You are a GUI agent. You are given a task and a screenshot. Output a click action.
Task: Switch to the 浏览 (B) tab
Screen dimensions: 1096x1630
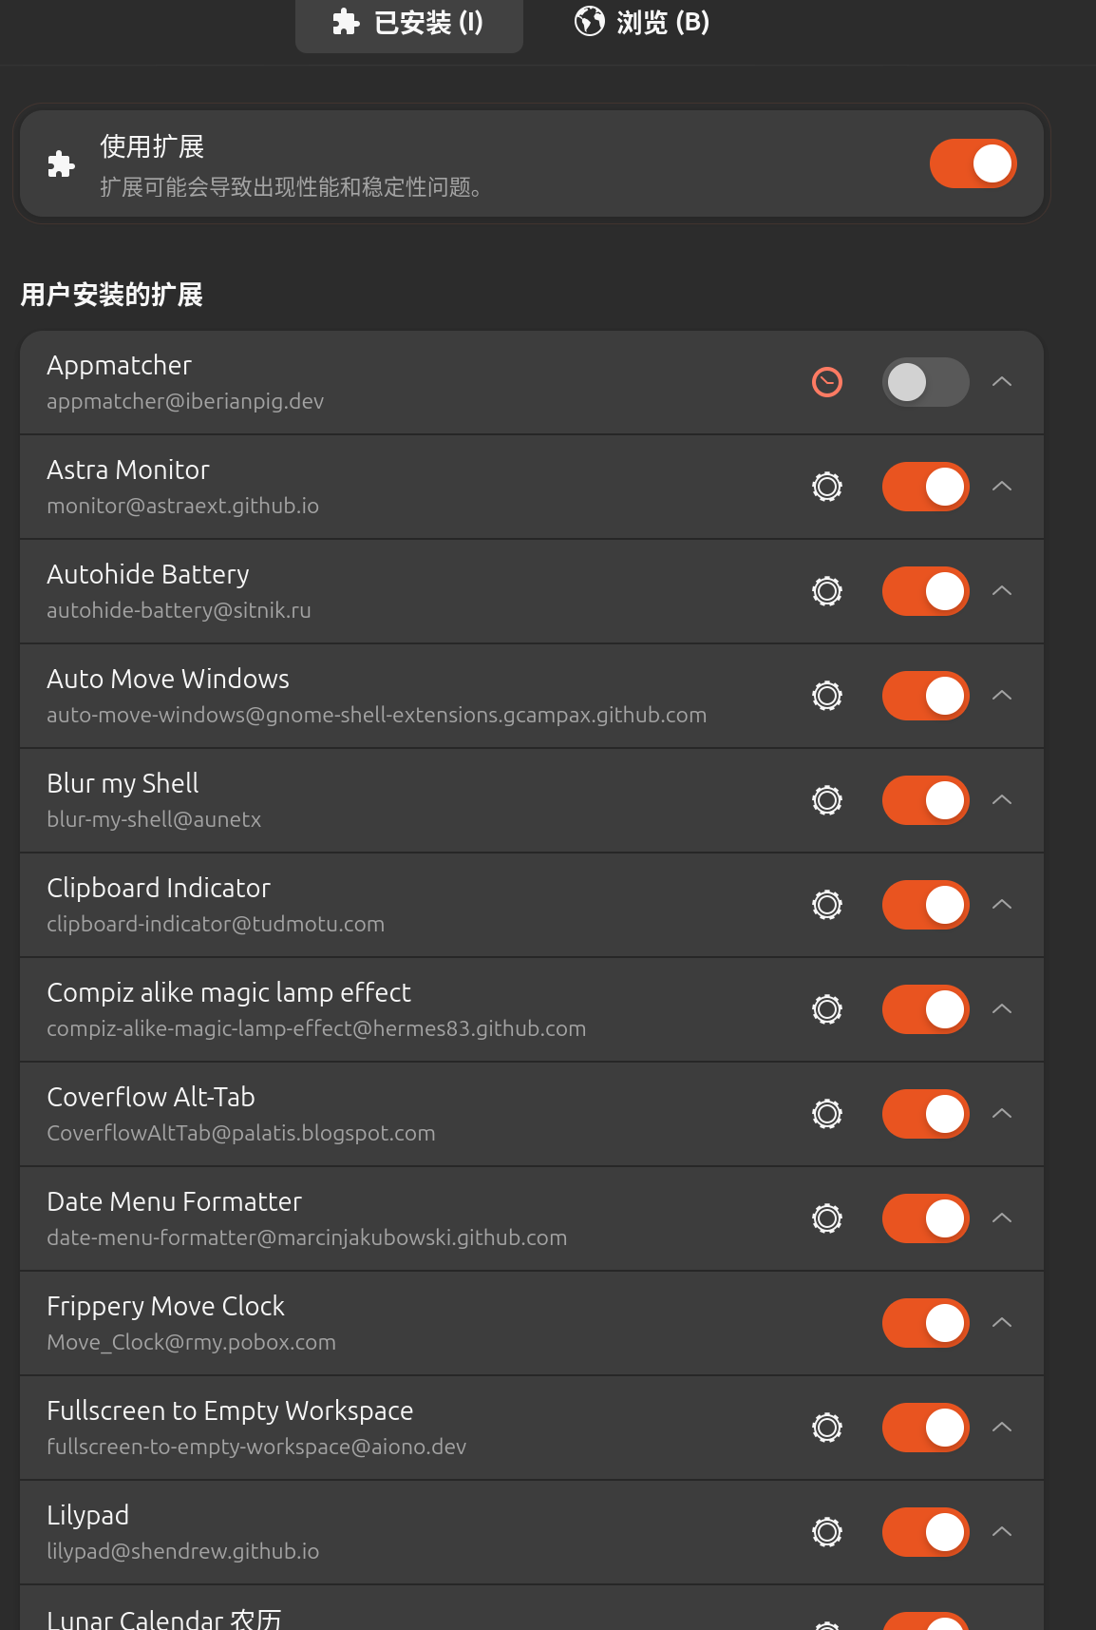tap(643, 23)
